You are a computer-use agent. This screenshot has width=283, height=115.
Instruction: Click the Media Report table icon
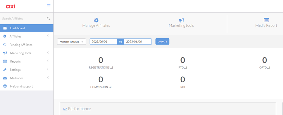pos(266,20)
